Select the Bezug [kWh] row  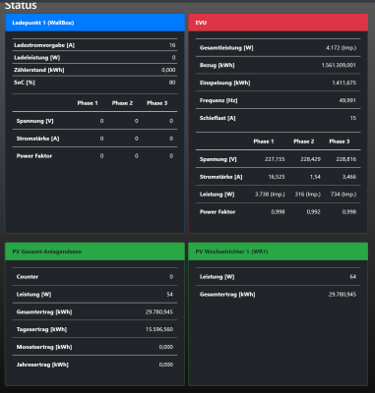click(x=278, y=65)
